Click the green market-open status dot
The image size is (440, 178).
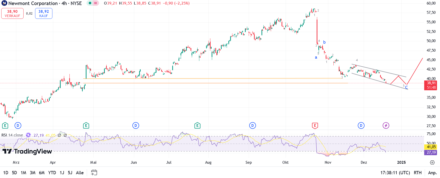coord(90,3)
